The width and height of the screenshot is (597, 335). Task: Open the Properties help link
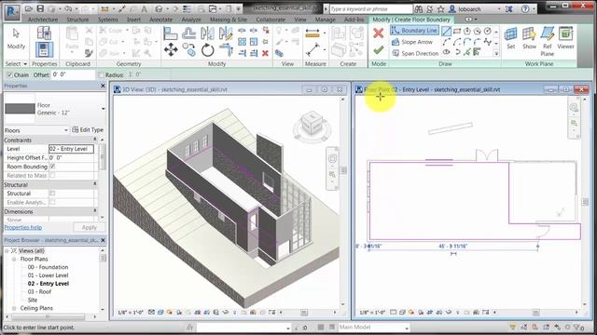[23, 227]
